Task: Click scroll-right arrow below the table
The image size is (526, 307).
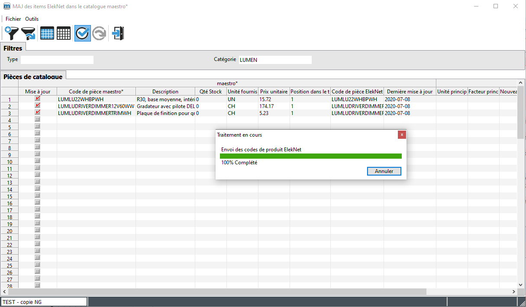Action: click(513, 292)
